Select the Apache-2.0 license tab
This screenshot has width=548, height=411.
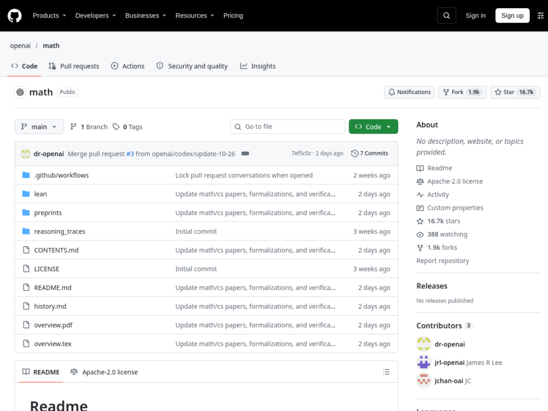coord(104,372)
